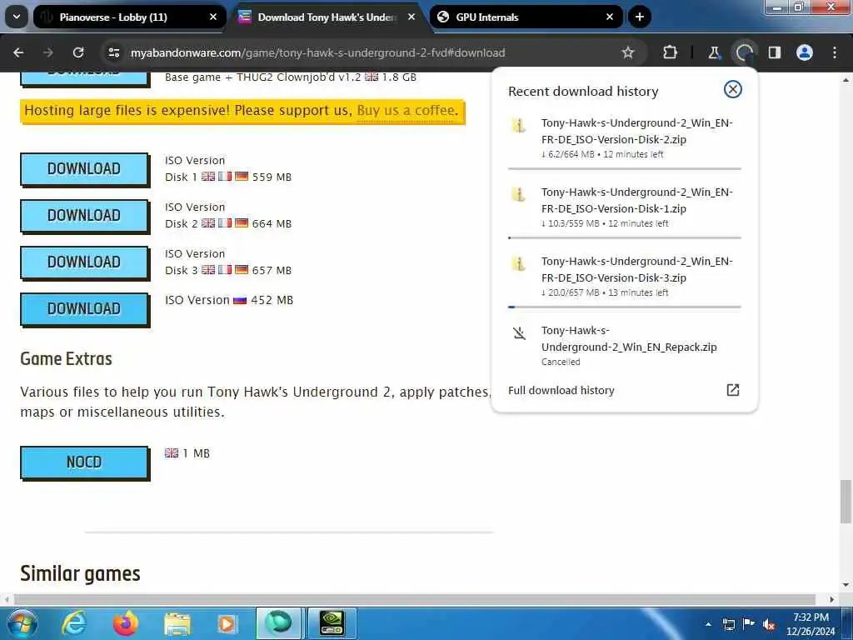This screenshot has width=853, height=640.
Task: Open the Extensions puzzle icon
Action: 671,52
